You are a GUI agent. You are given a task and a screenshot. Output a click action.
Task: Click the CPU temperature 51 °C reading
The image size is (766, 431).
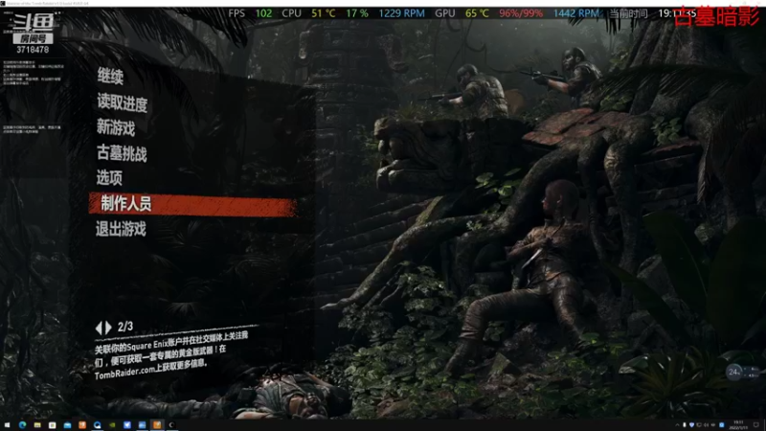coord(324,13)
